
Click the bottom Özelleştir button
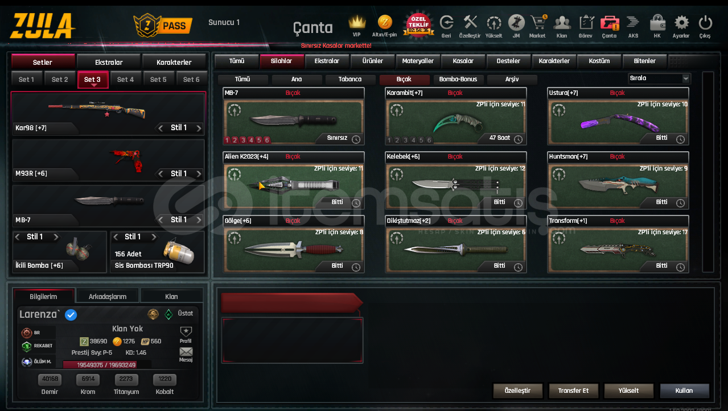[517, 391]
